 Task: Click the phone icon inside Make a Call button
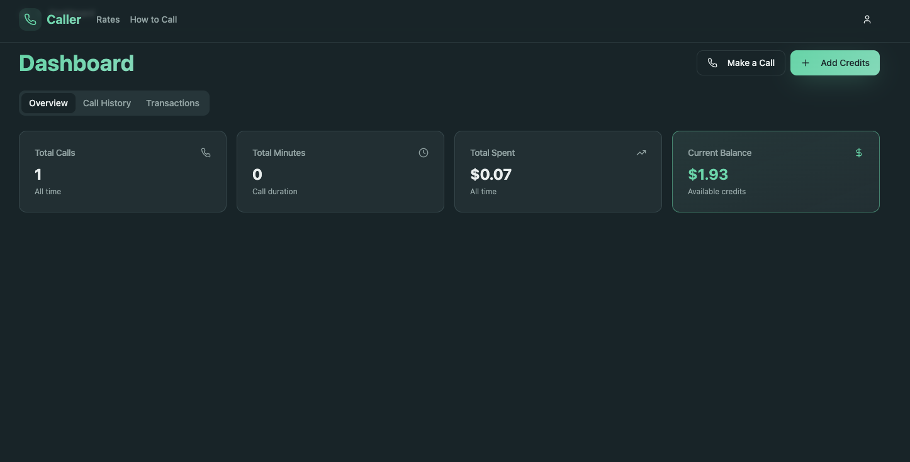(712, 62)
